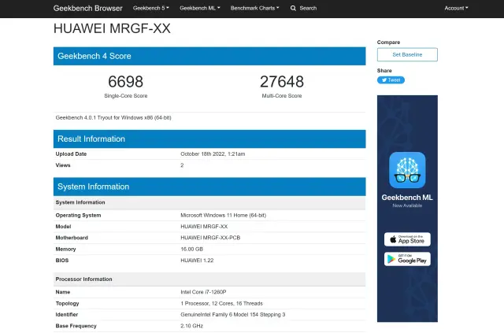Click the Geekbench ML brain-glasses app icon

407,170
